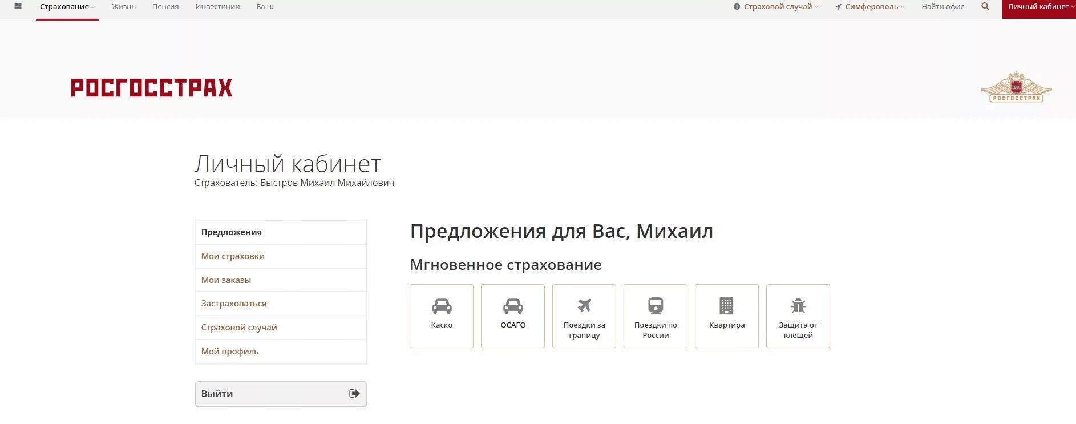Select Предложения in the sidebar

tap(281, 232)
